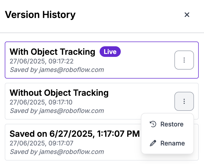
Task: Select the Saved on 6/27/2025 version title
Action: pos(75,134)
